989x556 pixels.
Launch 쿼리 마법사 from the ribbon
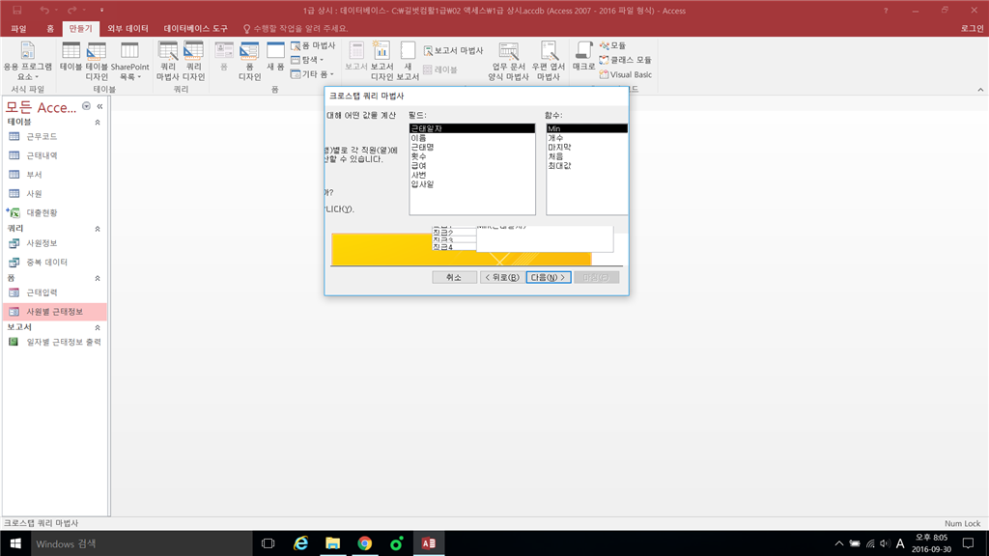click(x=168, y=61)
